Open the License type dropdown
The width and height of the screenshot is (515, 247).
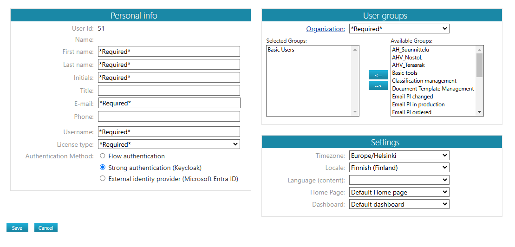click(169, 144)
